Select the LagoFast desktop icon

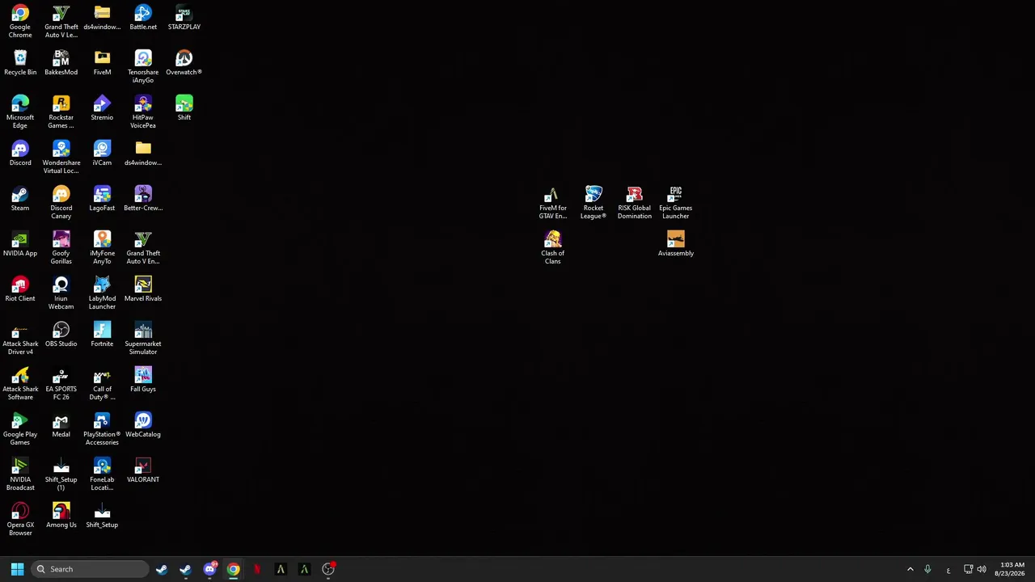point(102,199)
